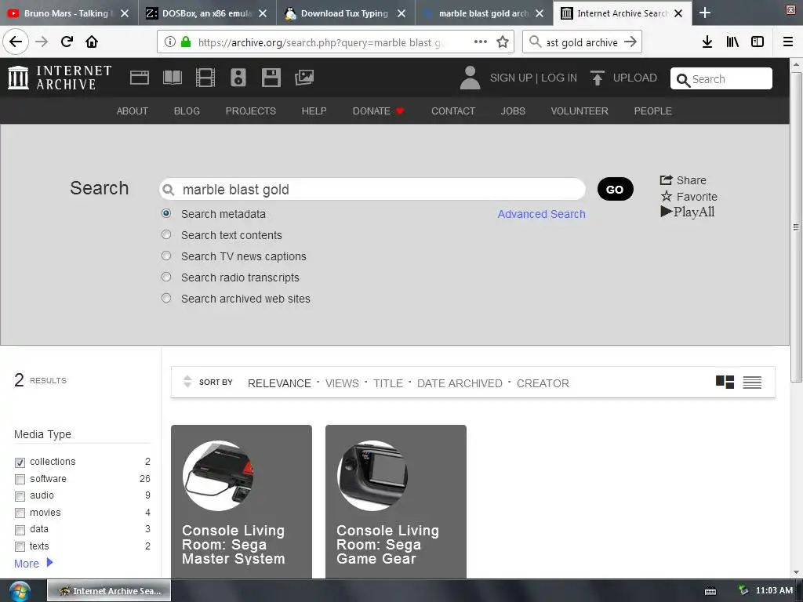803x602 pixels.
Task: Click the search go arrow in browser search box
Action: (630, 42)
